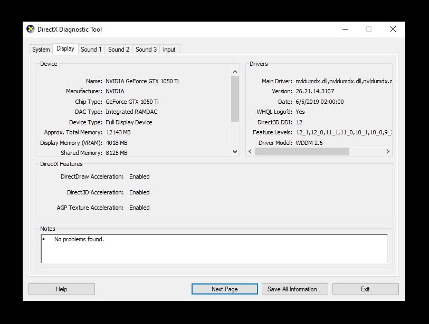Click Save All Information button
Image resolution: width=429 pixels, height=324 pixels.
coord(294,289)
